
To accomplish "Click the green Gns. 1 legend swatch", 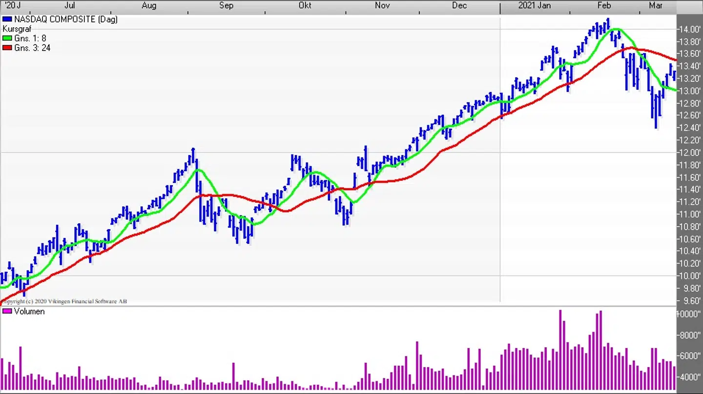I will [x=7, y=39].
